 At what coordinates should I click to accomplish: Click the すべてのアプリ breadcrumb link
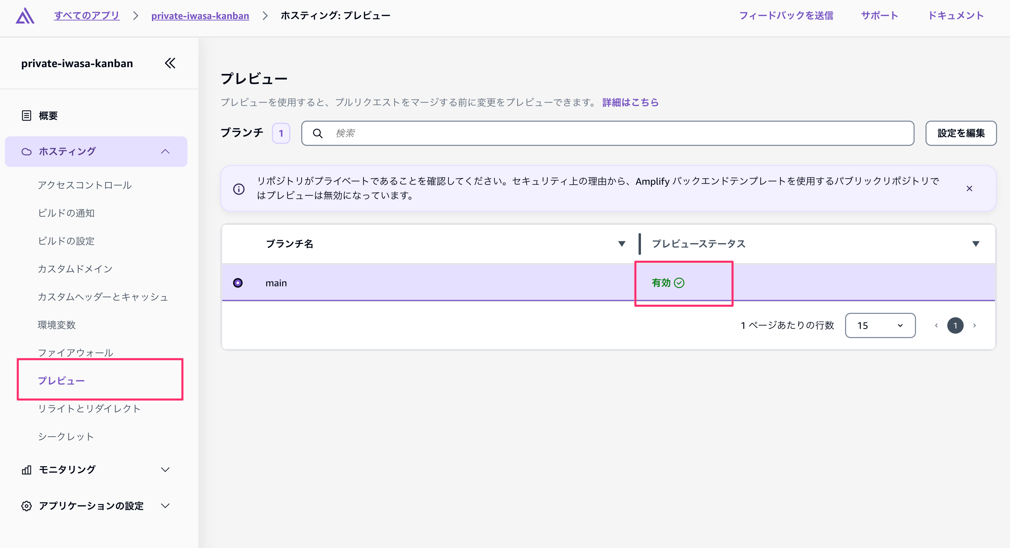pos(87,16)
